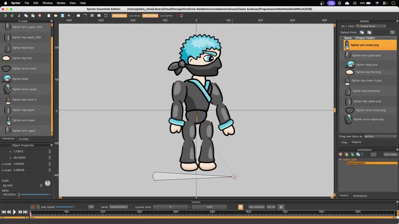Toggle the Show Sprites button
399x224 pixels.
click(x=150, y=16)
